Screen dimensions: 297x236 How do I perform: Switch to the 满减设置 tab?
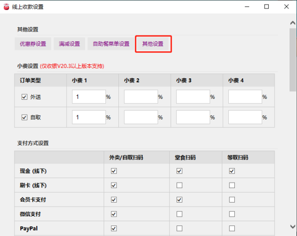(x=69, y=44)
